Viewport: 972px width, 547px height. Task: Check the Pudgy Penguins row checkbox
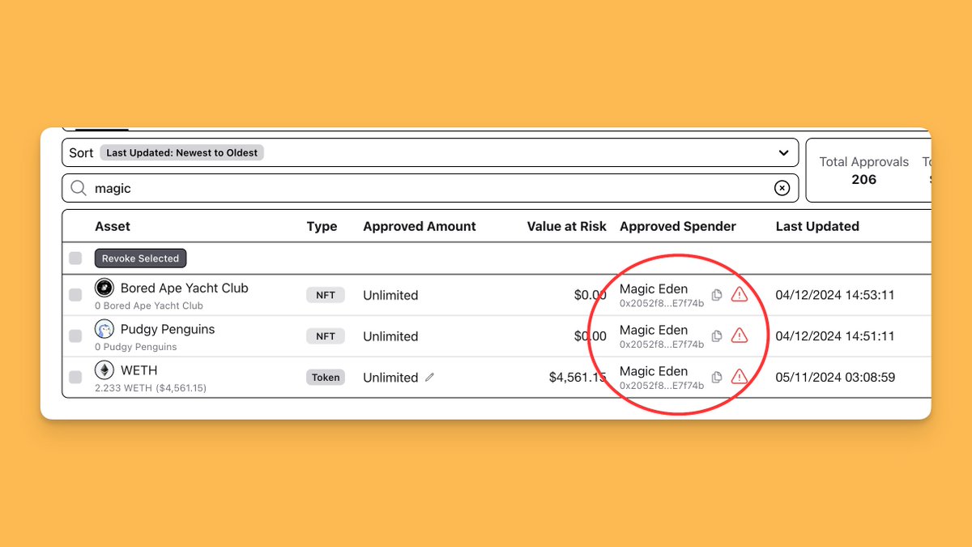click(75, 335)
